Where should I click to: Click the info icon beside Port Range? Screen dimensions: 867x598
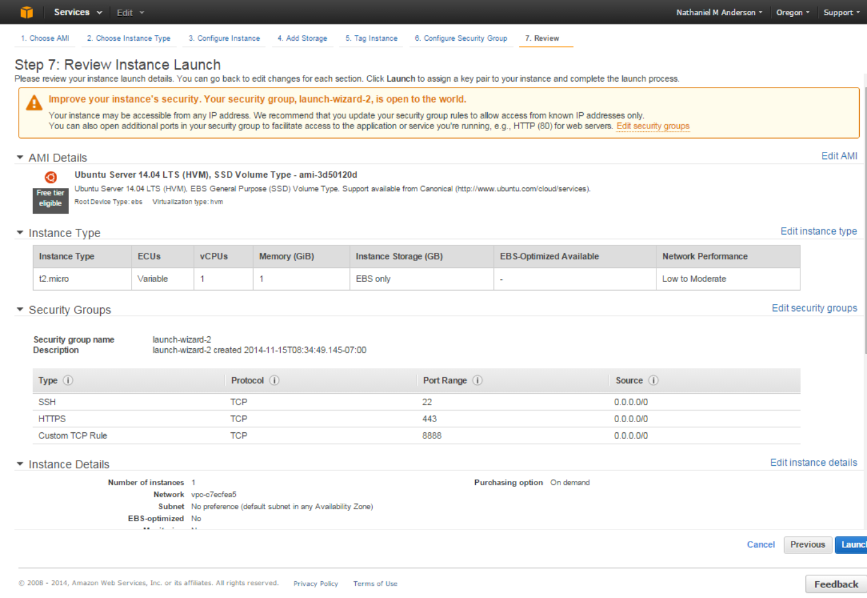tap(478, 380)
